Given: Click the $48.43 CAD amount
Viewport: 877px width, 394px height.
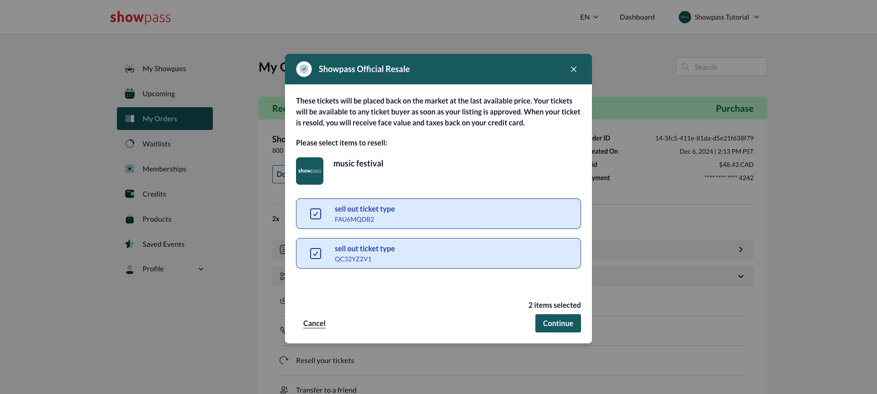Looking at the screenshot, I should pyautogui.click(x=736, y=165).
